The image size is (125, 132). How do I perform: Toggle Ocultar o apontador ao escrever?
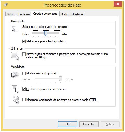(24, 89)
